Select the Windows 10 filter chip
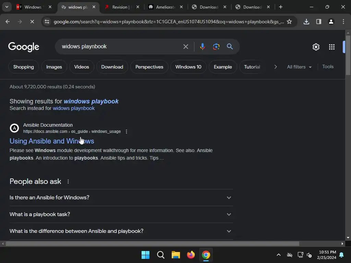 [188, 67]
